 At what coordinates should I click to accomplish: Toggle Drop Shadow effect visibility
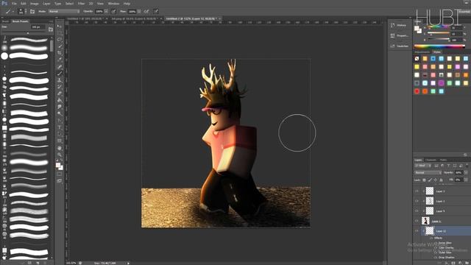coord(436,257)
